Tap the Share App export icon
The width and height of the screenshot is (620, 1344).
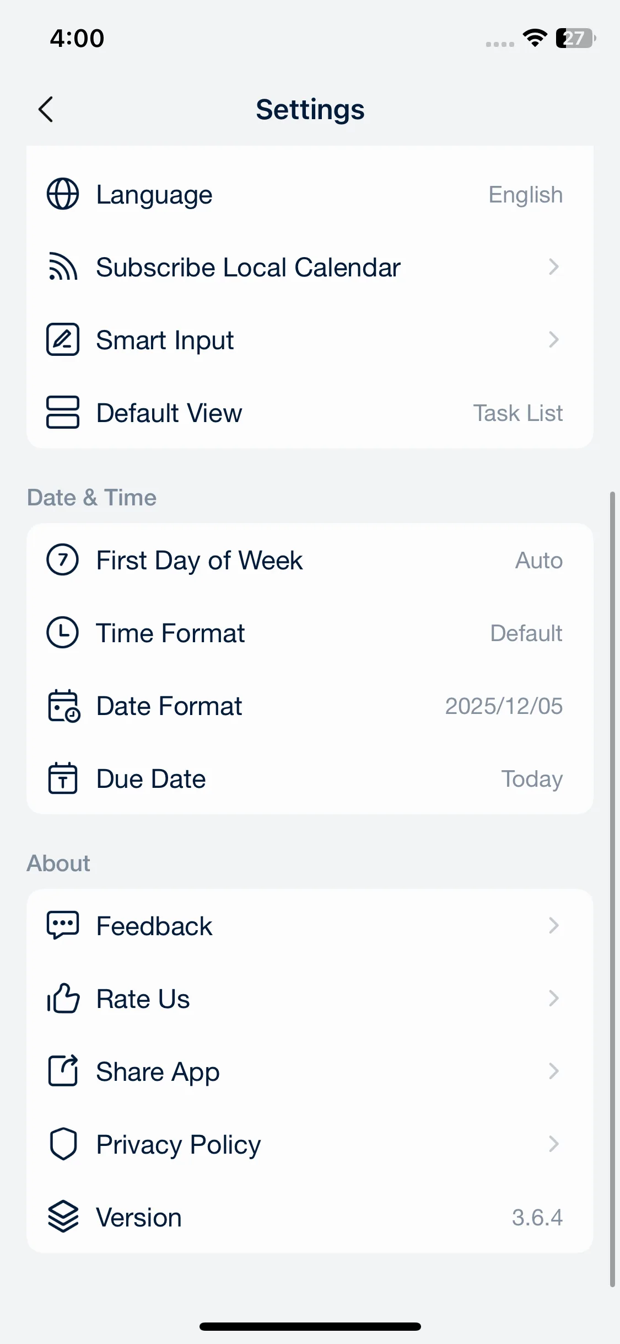click(63, 1071)
